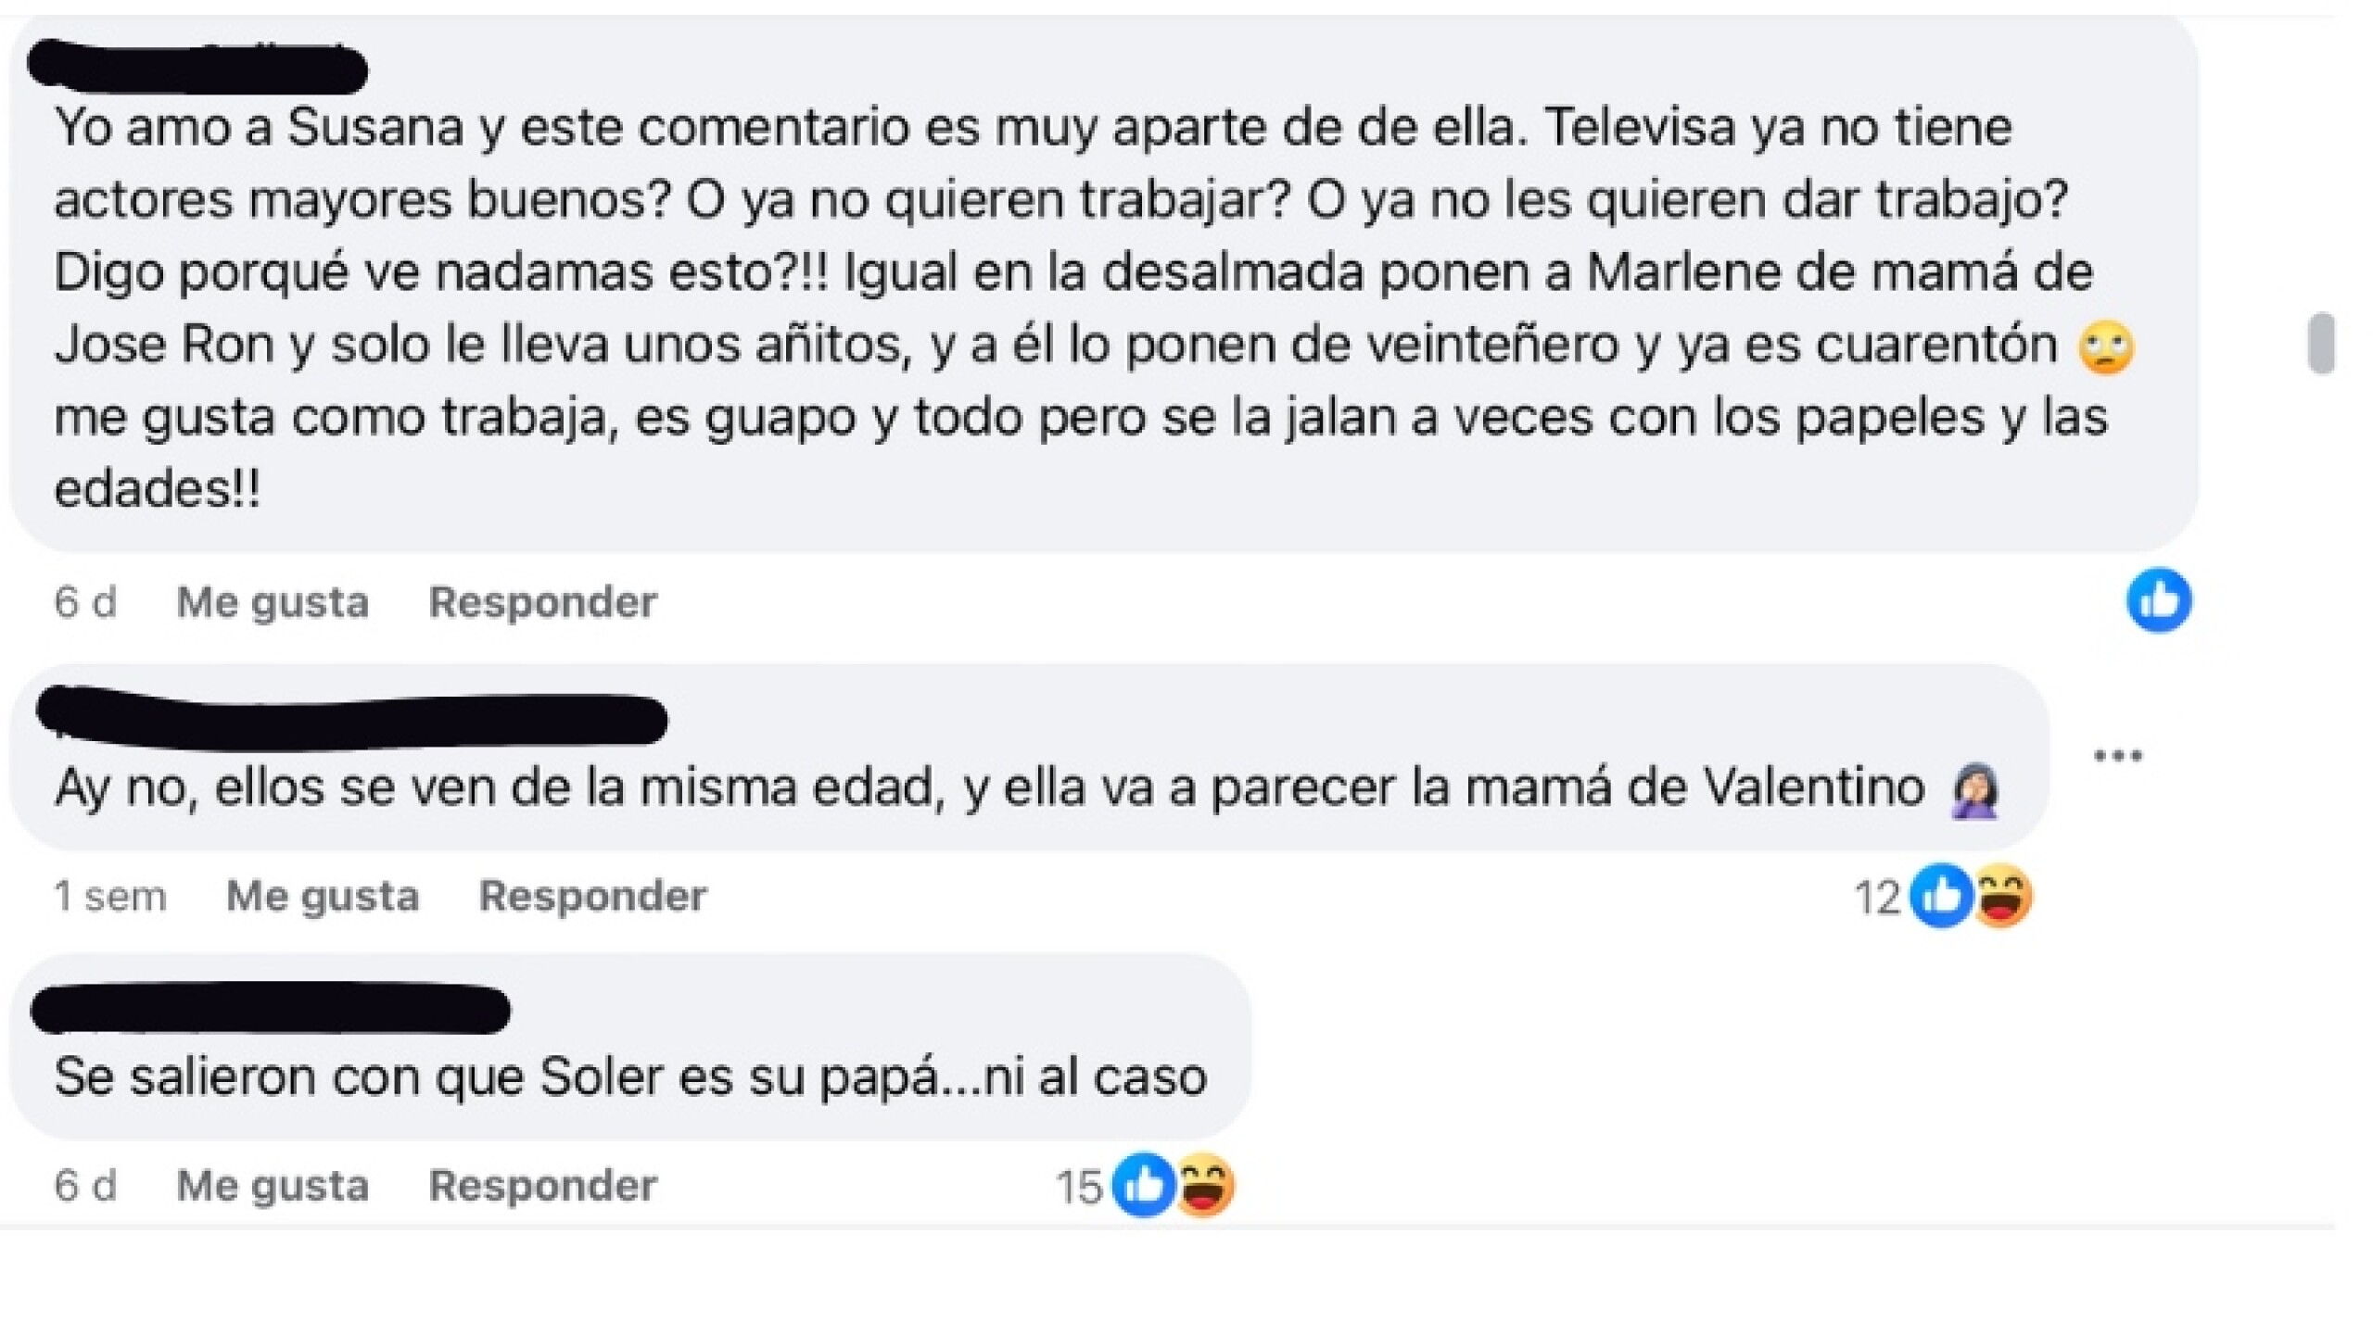Viewport: 2373px width, 1334px height.
Task: Click the laughing reaction on the Valentino comment
Action: click(x=2002, y=896)
